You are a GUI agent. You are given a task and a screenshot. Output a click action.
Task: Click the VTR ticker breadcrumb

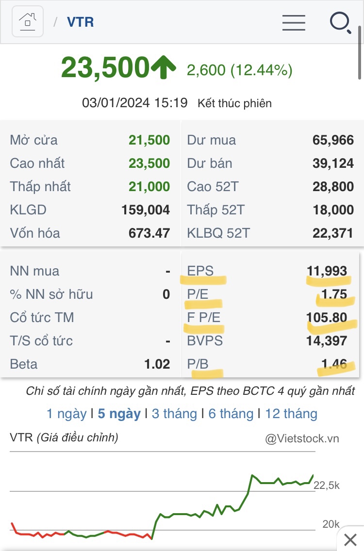[x=81, y=22]
